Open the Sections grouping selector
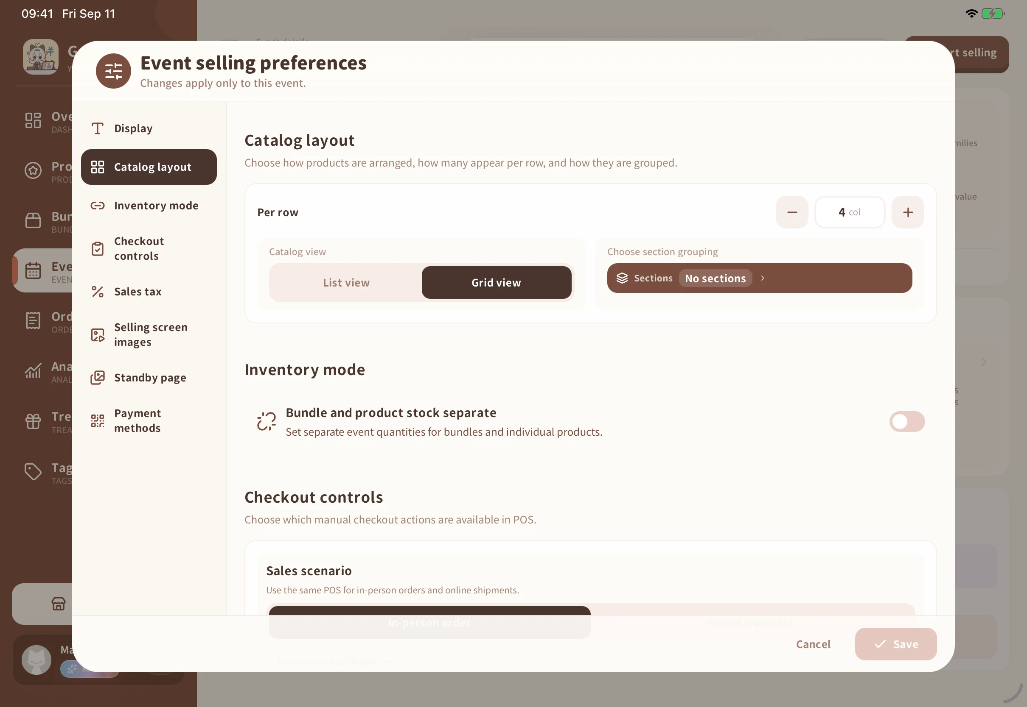Viewport: 1027px width, 707px height. pyautogui.click(x=759, y=278)
